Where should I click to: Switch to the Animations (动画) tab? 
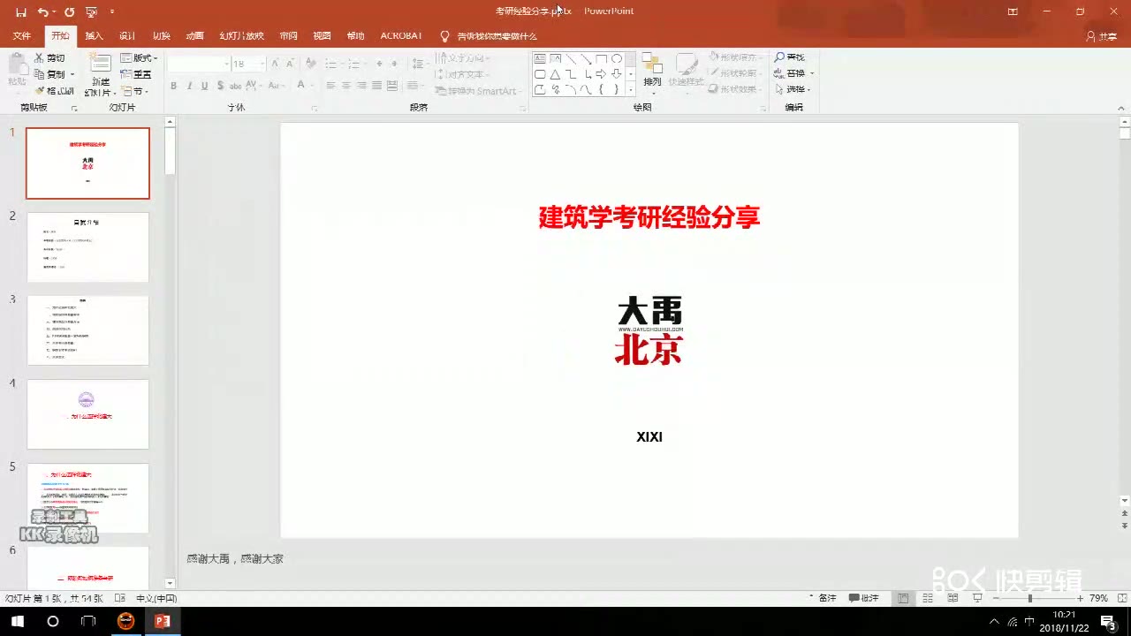click(x=194, y=36)
